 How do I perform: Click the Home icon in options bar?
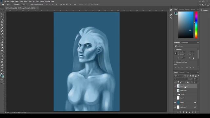(x=3, y=5)
